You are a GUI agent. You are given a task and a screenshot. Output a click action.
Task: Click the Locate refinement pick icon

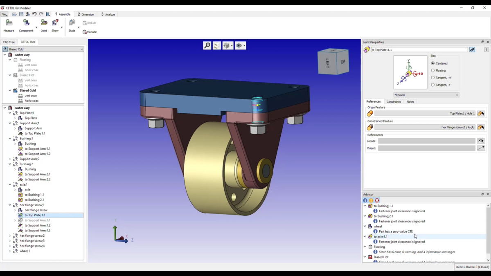coord(481,141)
